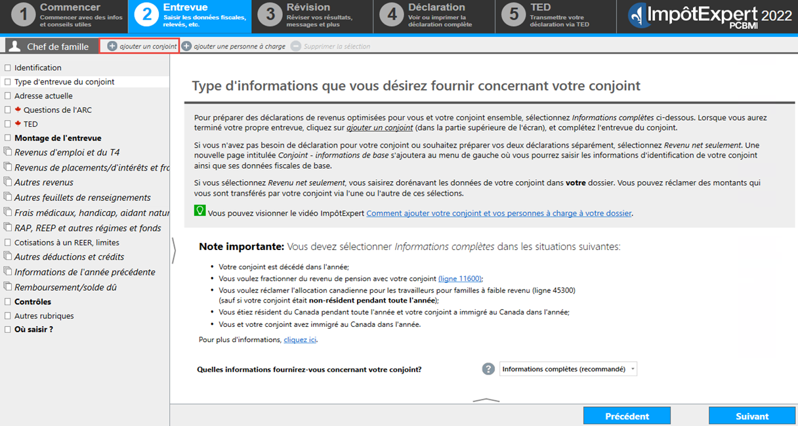The width and height of the screenshot is (798, 426).
Task: Tick the Identification checkbox
Action: (8, 68)
